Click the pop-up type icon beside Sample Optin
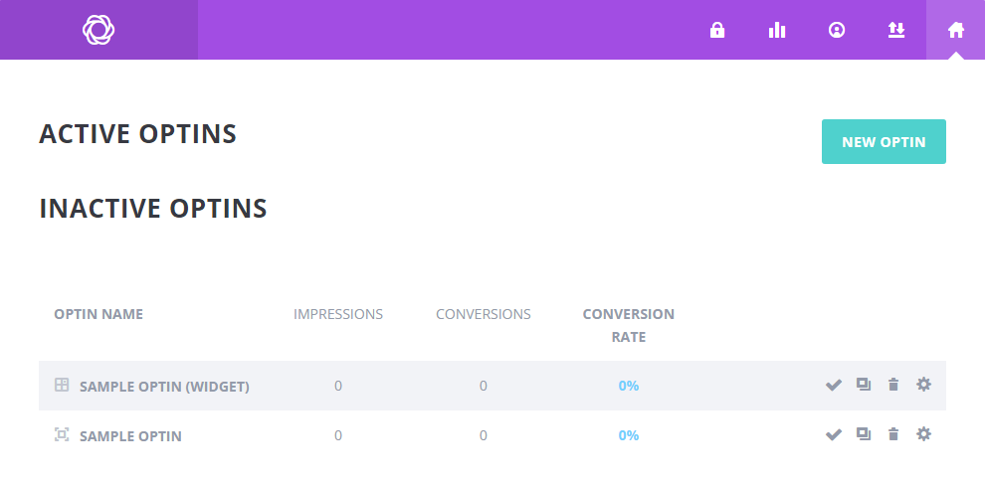Viewport: 985px width, 487px height. coord(62,434)
